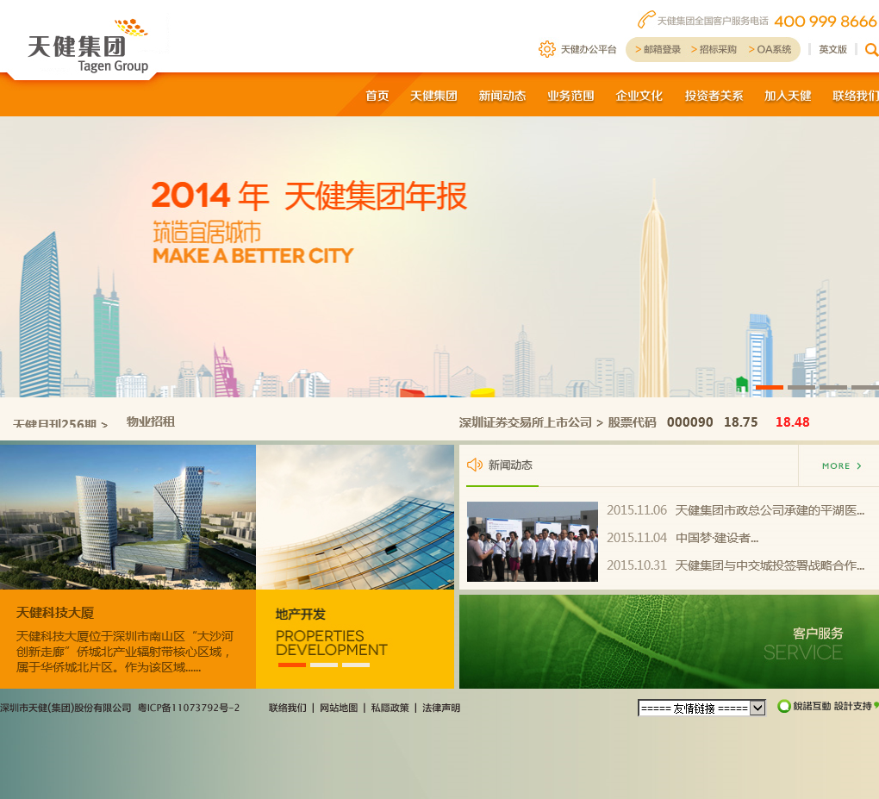
Task: Click the orange phone icon by hotline
Action: 645,20
